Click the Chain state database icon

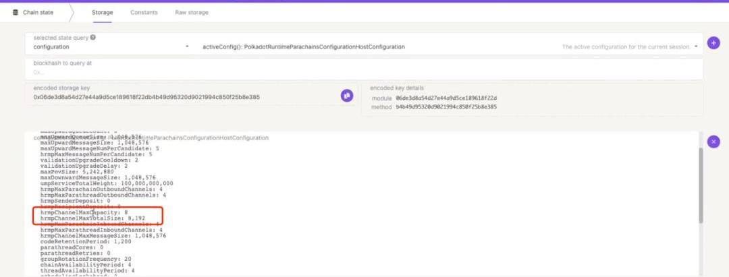click(x=16, y=13)
